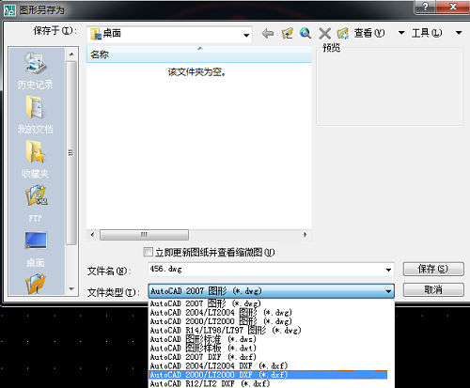Open the FTP locations icon
Screen dimensions: 470x388
36,195
